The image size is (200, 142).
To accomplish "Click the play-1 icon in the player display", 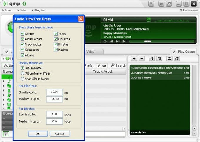I will tap(124, 41).
